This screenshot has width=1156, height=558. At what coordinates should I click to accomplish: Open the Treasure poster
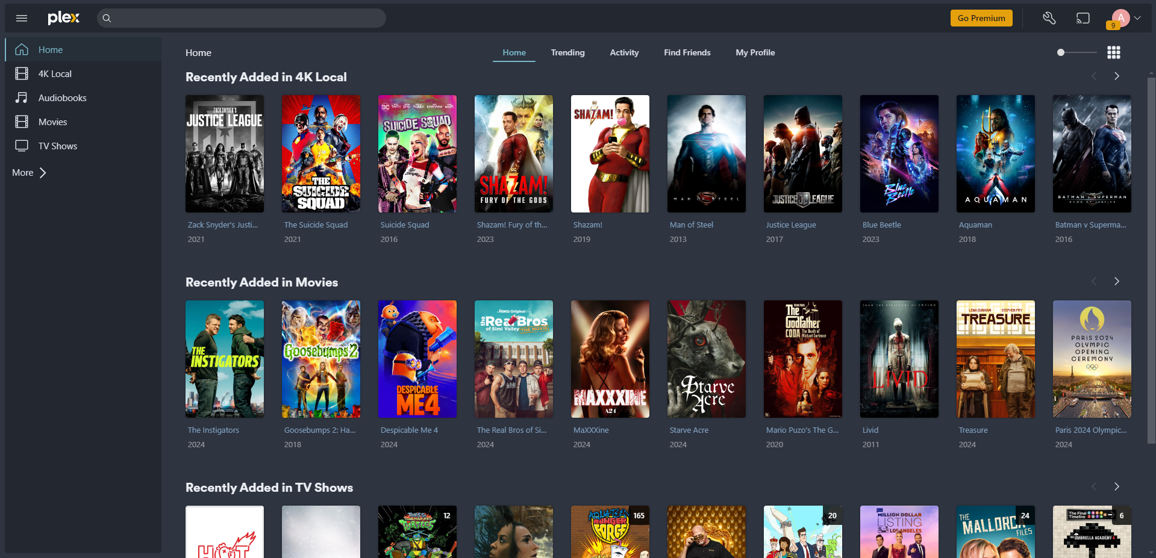point(996,359)
